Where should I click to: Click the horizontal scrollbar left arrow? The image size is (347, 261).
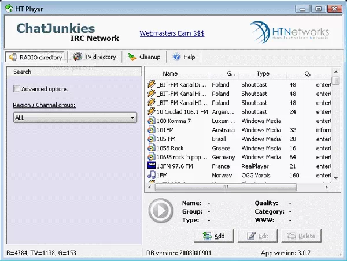pos(150,187)
